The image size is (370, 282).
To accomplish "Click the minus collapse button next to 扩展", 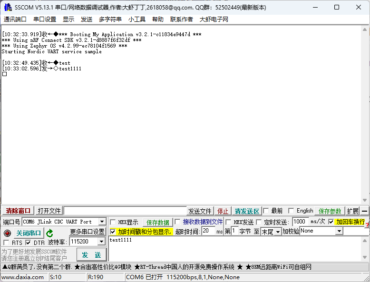I will 365,211.
